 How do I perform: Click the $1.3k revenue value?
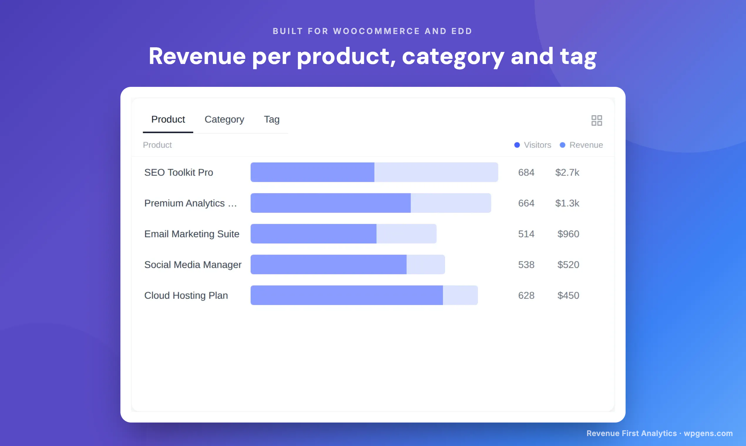[x=567, y=203]
